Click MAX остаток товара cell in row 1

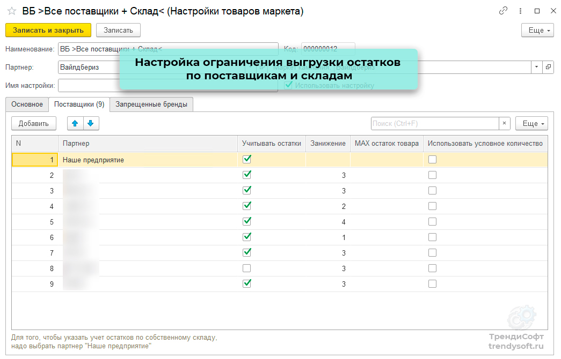pyautogui.click(x=387, y=160)
